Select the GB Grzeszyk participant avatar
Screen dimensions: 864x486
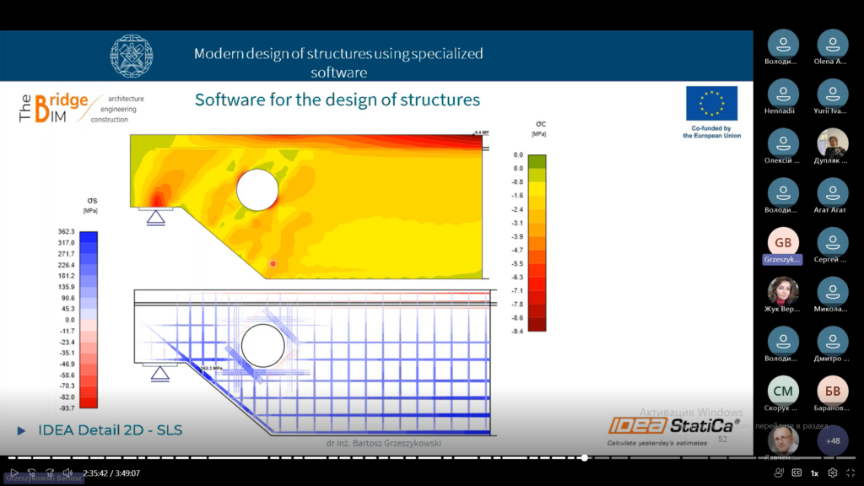click(x=783, y=241)
